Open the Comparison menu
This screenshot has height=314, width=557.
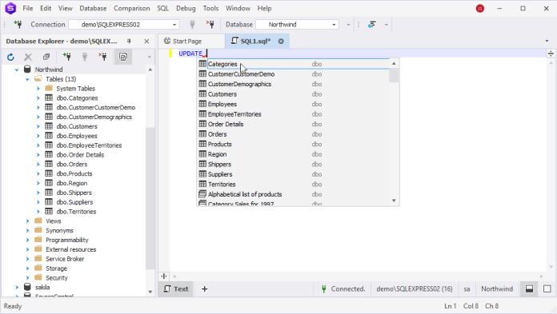[x=132, y=8]
